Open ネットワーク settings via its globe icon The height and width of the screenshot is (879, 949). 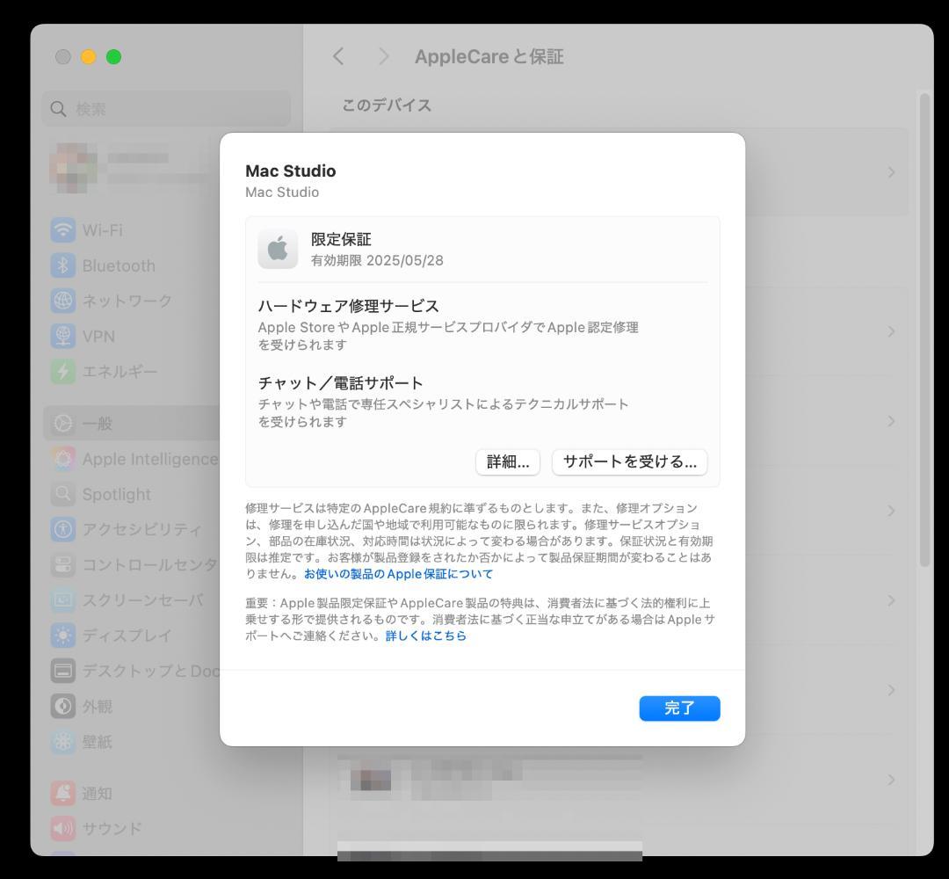[62, 301]
